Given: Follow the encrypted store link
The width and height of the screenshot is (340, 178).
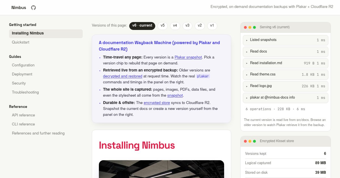Looking at the screenshot, I should [157, 103].
